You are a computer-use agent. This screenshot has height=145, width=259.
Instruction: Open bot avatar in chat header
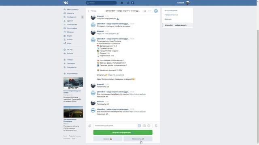pyautogui.click(x=156, y=11)
